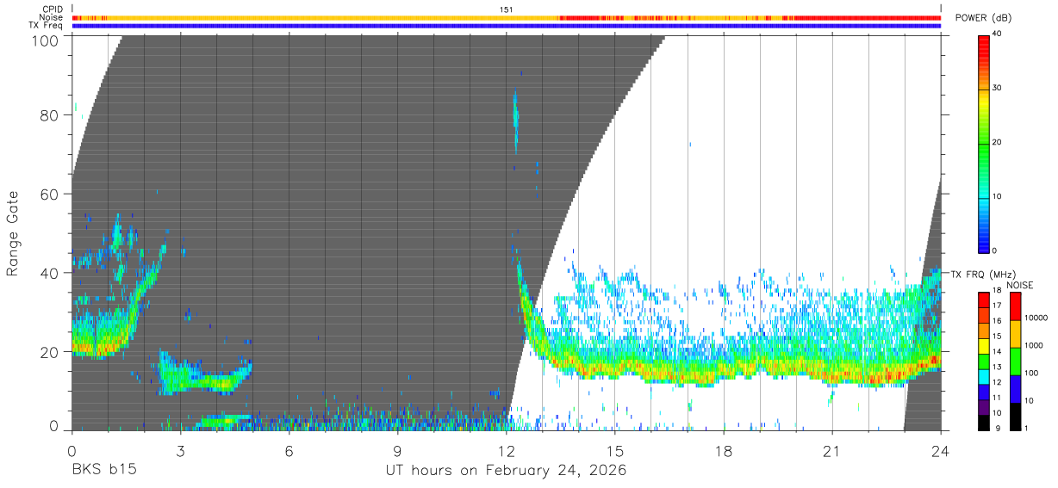Image resolution: width=1058 pixels, height=488 pixels.
Task: Click the noise scale value '10000'
Action: click(x=1036, y=317)
